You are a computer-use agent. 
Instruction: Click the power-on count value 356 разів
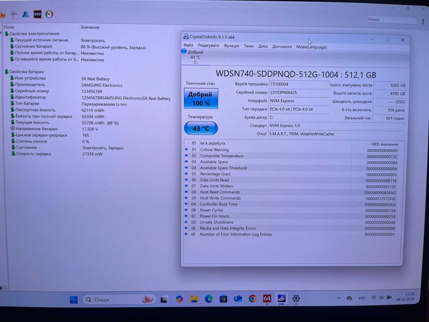389,110
